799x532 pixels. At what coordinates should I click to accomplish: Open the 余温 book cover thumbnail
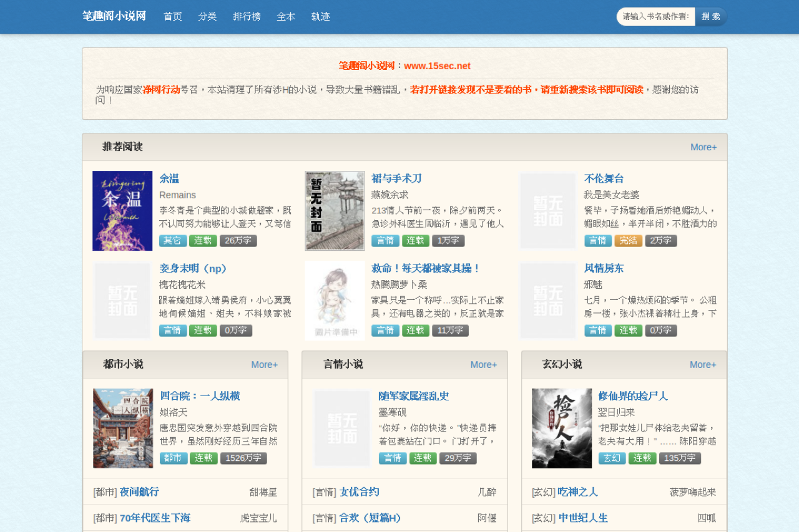point(122,211)
